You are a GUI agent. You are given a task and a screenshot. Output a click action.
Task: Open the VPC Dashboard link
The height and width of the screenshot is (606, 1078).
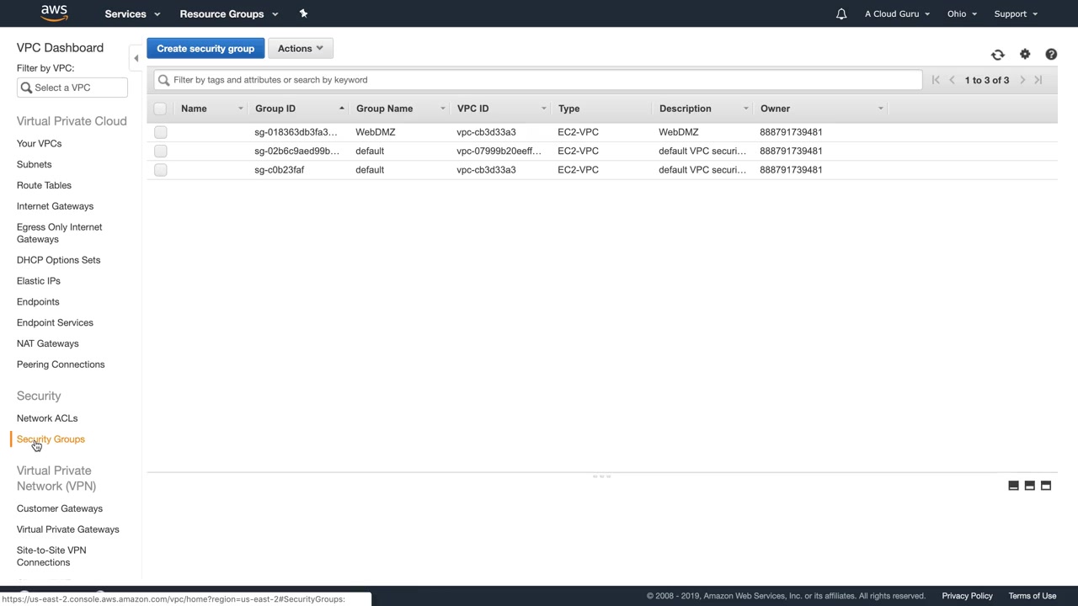[x=60, y=48]
